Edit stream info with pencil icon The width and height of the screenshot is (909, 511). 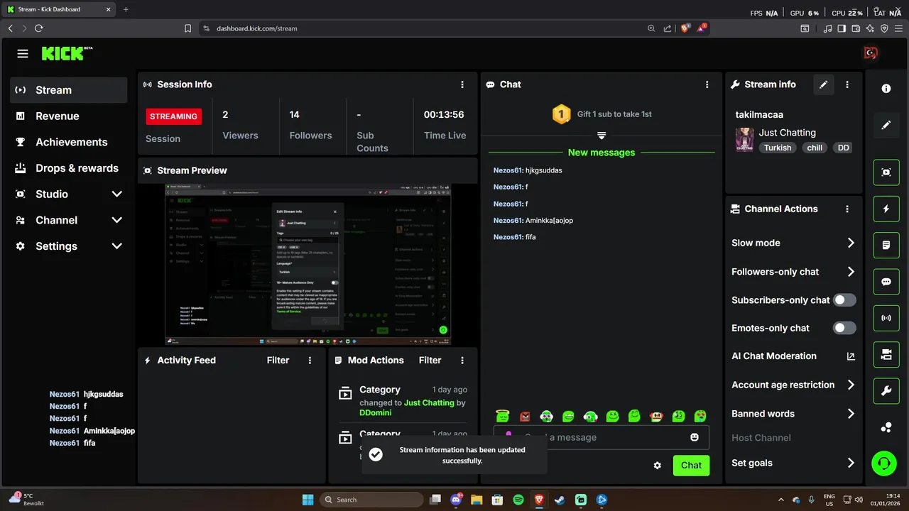[824, 84]
